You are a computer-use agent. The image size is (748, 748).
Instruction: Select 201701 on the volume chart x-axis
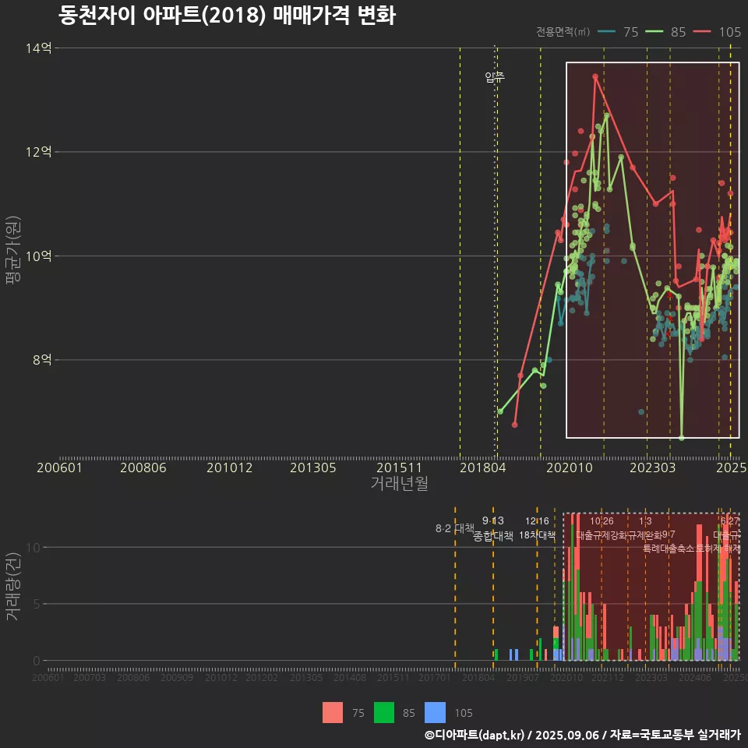pos(435,677)
